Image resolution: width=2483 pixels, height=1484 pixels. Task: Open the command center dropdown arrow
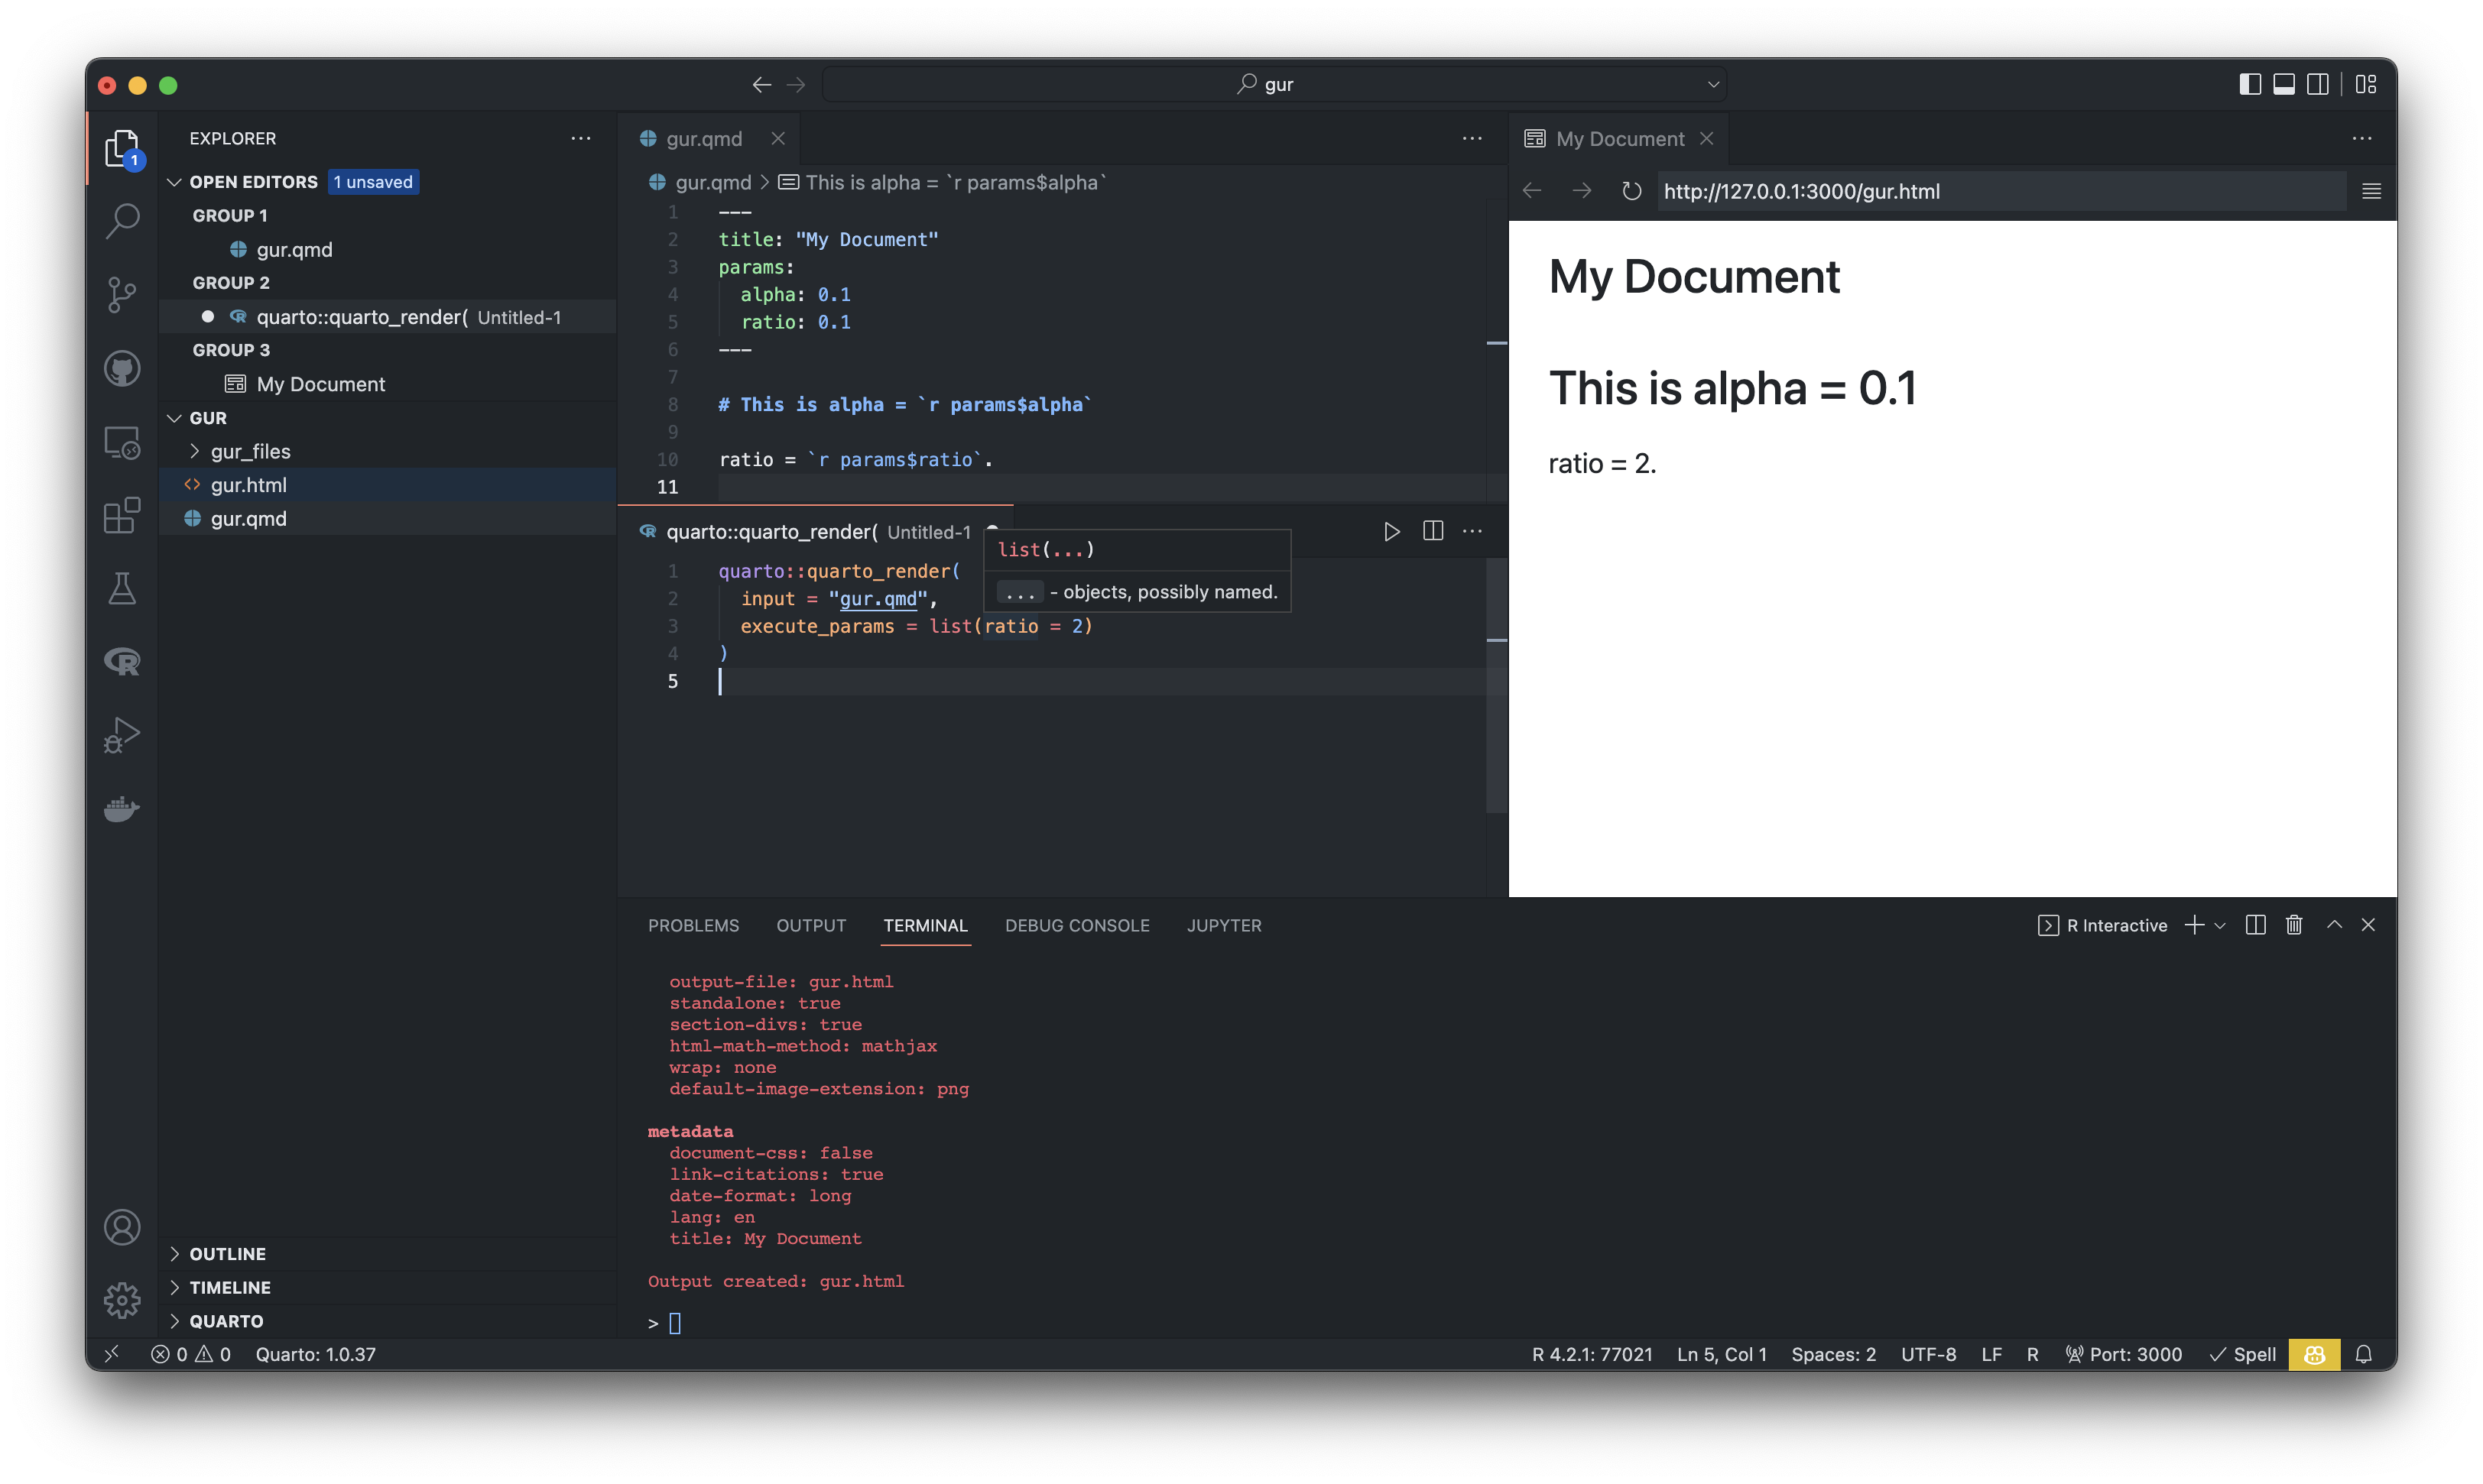point(1712,85)
